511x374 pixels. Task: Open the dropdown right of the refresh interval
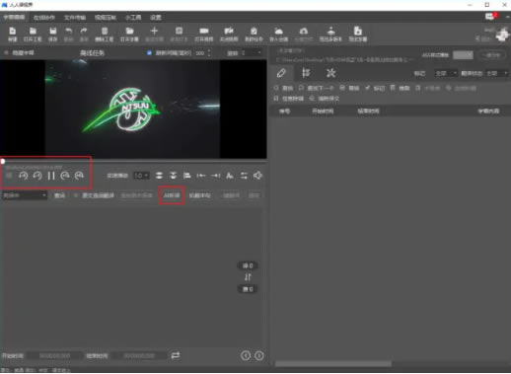click(x=252, y=52)
